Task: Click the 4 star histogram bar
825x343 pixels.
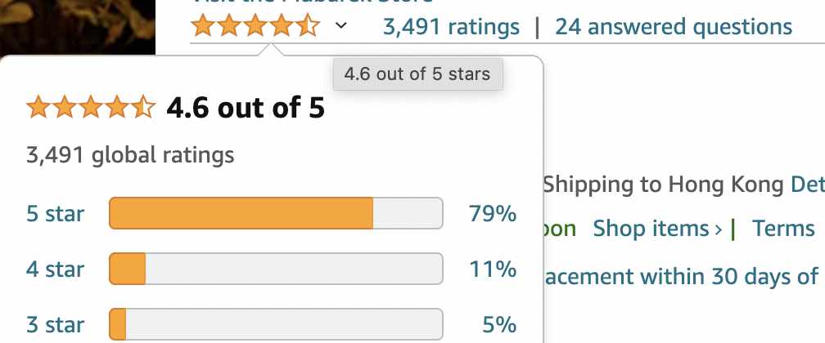Action: pos(276,269)
